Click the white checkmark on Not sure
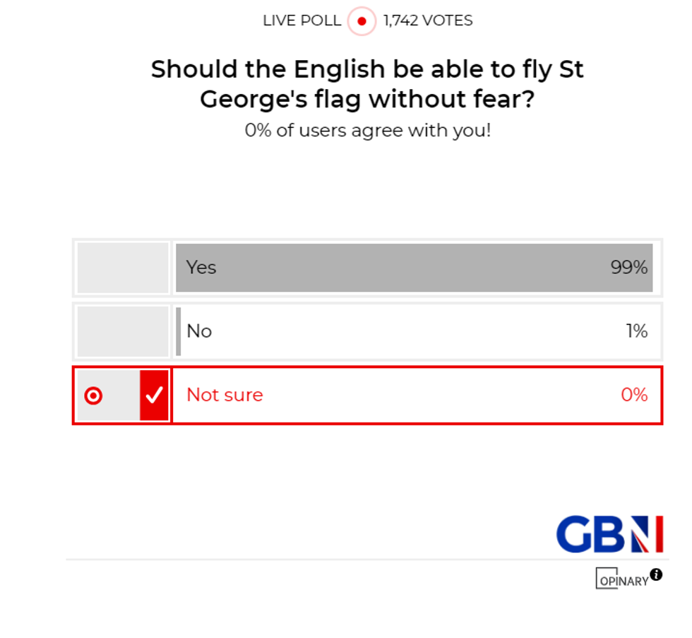 pos(153,396)
